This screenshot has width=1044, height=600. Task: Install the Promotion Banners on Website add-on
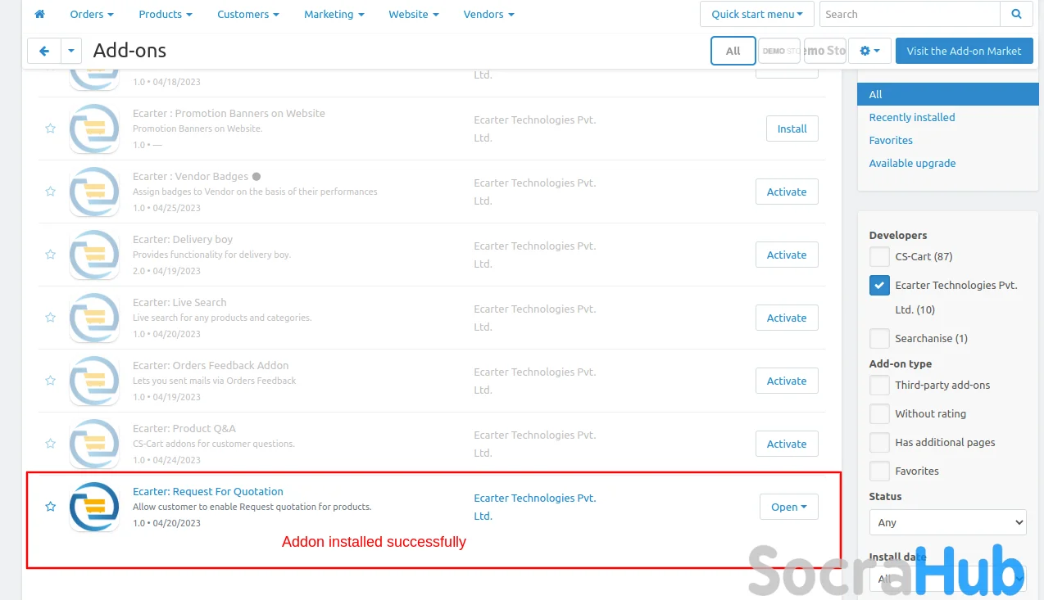(x=792, y=129)
